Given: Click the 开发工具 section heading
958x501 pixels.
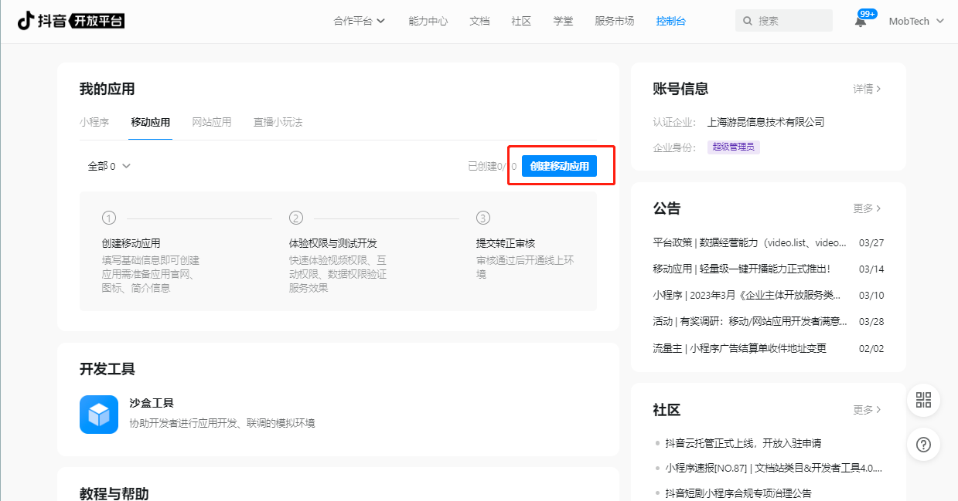Looking at the screenshot, I should [107, 369].
